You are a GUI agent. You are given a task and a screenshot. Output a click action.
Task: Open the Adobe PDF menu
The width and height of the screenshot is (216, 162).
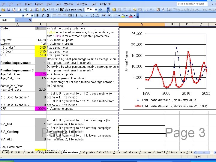pos(106,4)
